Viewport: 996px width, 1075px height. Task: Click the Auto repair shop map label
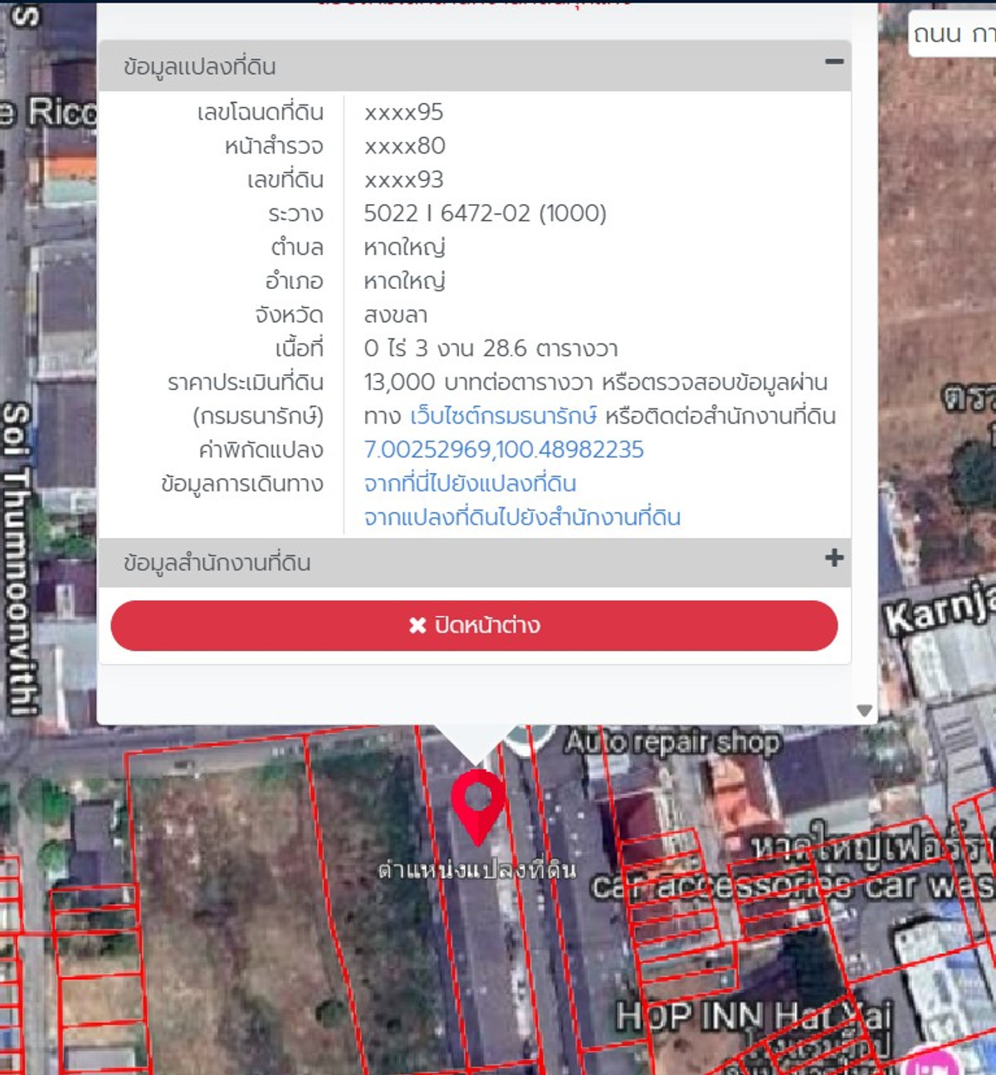click(672, 741)
